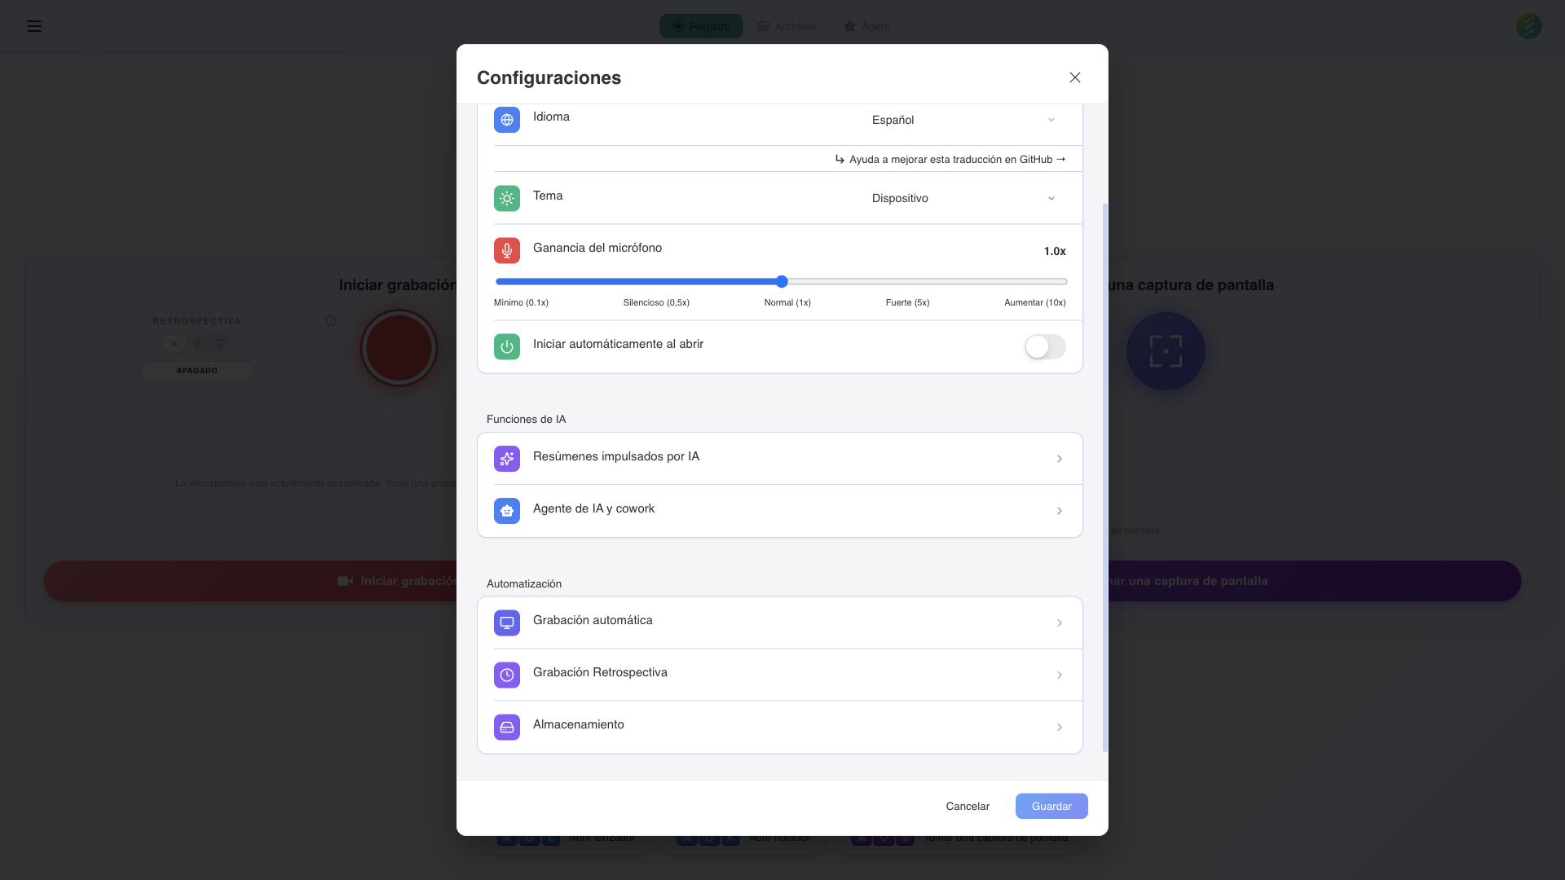Viewport: 1565px width, 880px height.
Task: Select the microphone option in the Retrospectiva segment
Action: 197,343
